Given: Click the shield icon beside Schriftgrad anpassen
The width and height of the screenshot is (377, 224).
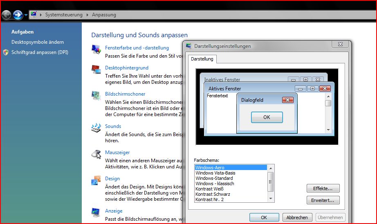Looking at the screenshot, I should [6, 52].
